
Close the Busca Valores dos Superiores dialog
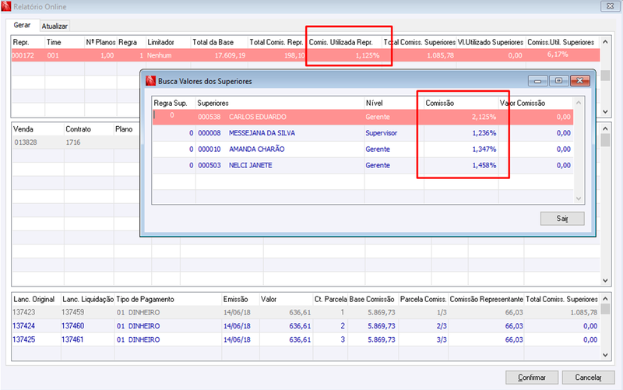[579, 81]
